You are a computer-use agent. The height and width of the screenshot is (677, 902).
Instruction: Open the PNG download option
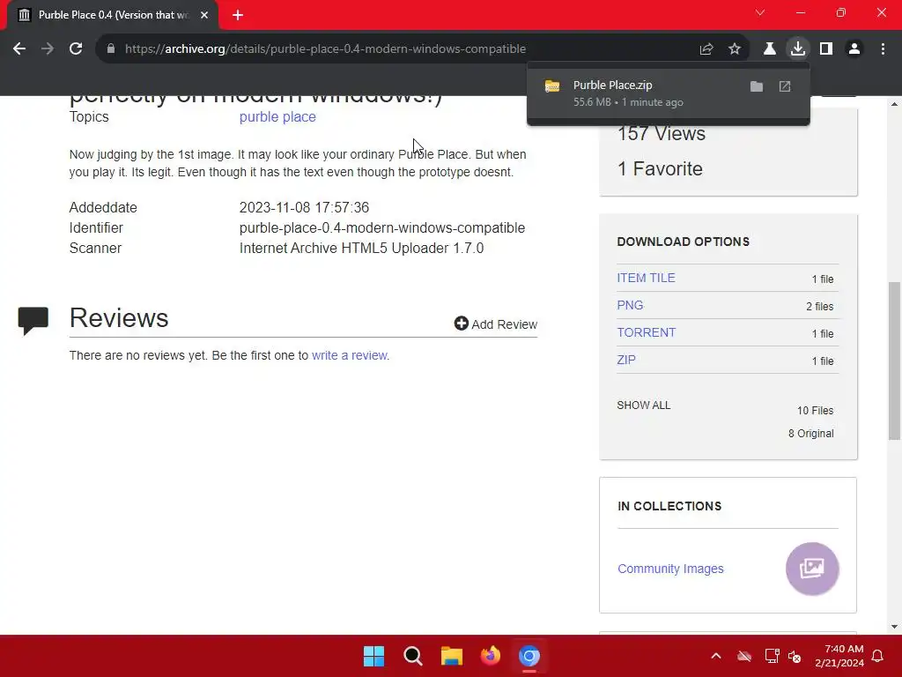[x=630, y=305]
